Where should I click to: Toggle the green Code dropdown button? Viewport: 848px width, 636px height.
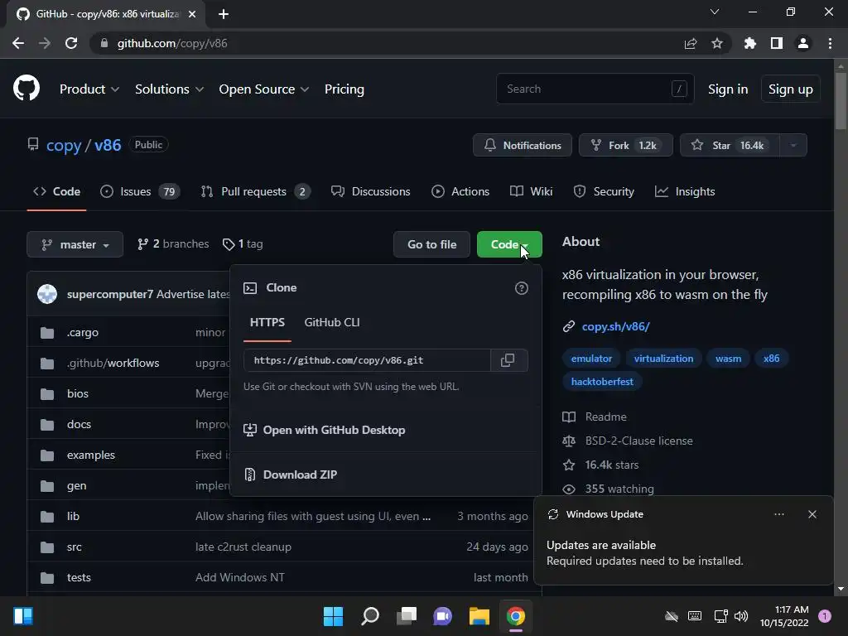click(x=509, y=244)
